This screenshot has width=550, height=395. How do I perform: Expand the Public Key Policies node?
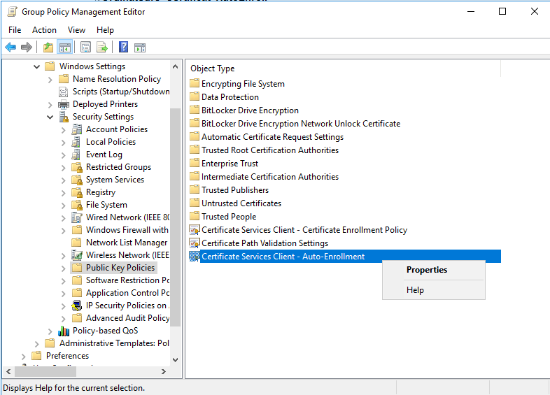click(63, 268)
